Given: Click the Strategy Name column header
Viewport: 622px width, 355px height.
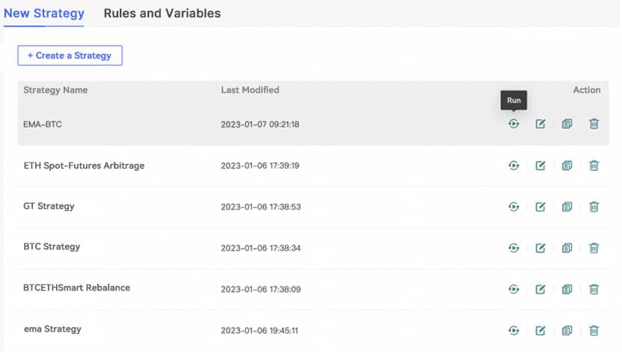Looking at the screenshot, I should [55, 90].
